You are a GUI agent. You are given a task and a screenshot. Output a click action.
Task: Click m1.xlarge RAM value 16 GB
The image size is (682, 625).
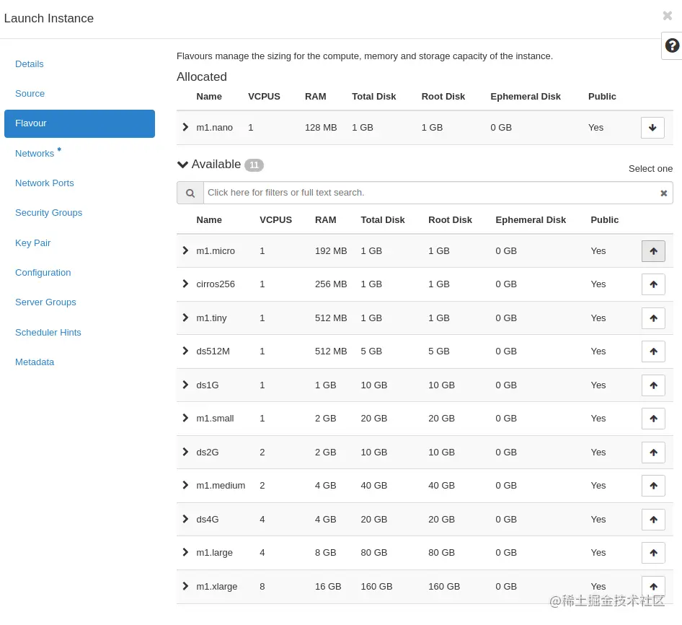(x=329, y=587)
